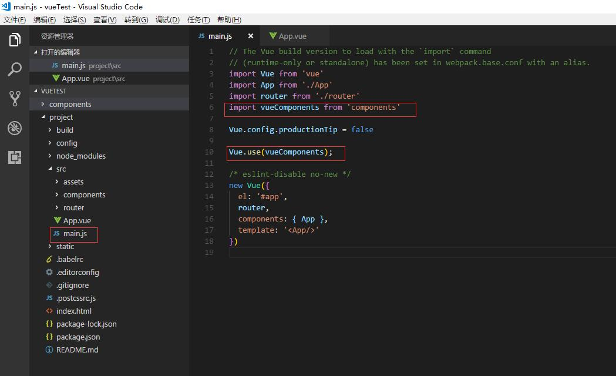
Task: Open the 调试(D) menu
Action: (167, 19)
